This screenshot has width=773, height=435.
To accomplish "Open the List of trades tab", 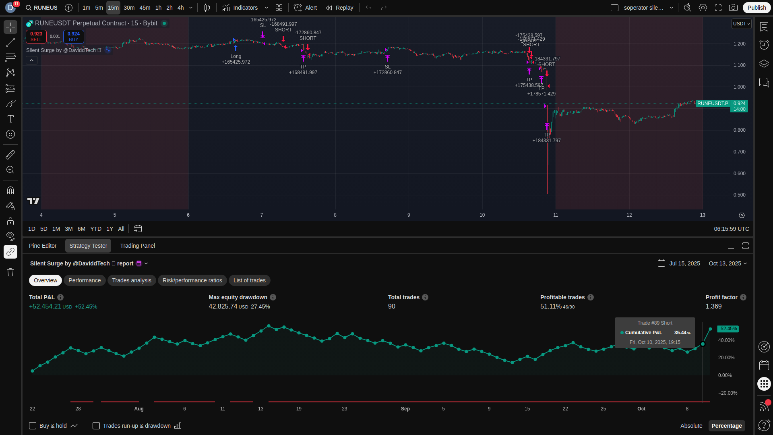I will 249,280.
